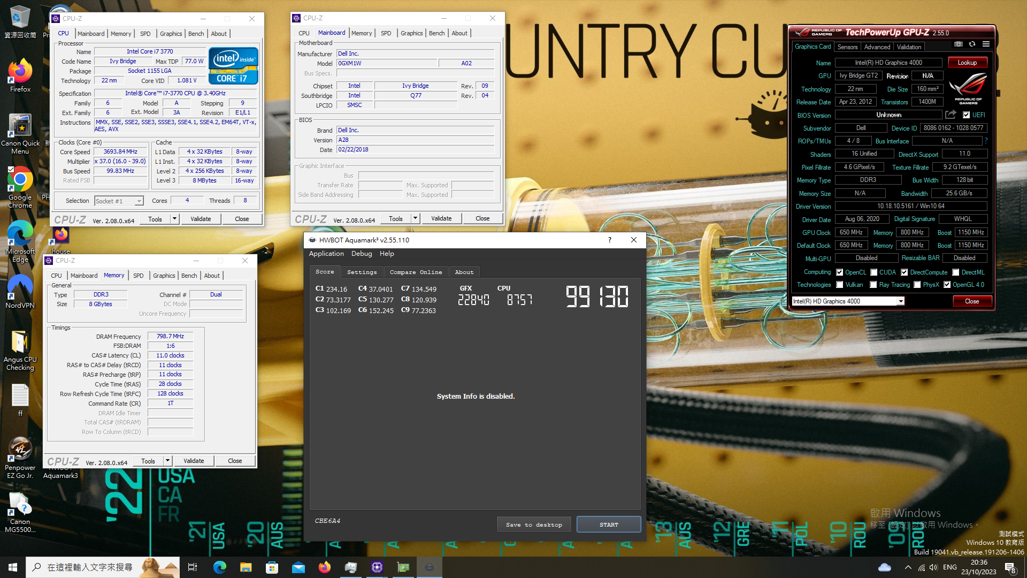Click the GPU-Z refresh icon
Image resolution: width=1027 pixels, height=578 pixels.
(972, 44)
